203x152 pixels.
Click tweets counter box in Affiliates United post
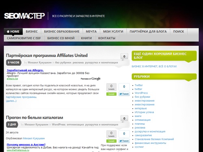pyautogui.click(x=111, y=87)
